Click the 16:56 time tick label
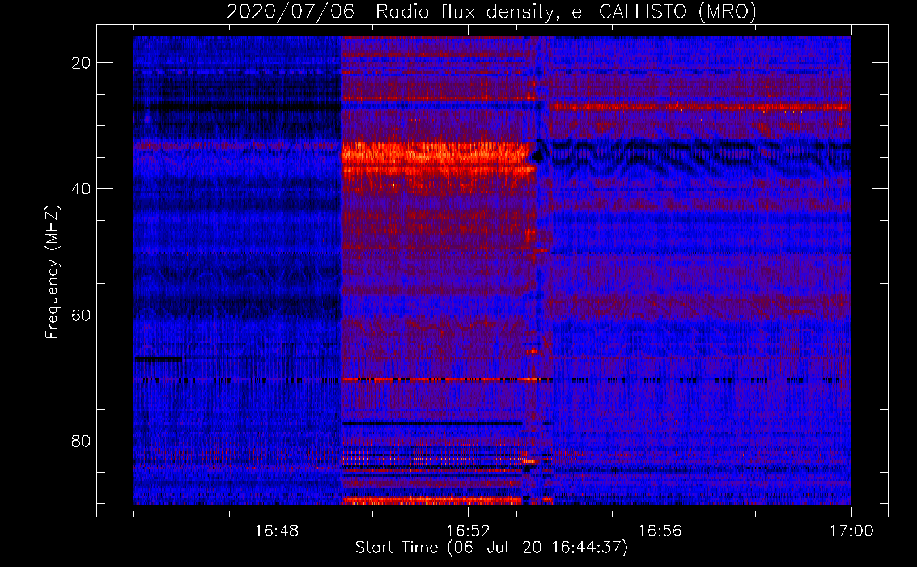 coord(660,531)
